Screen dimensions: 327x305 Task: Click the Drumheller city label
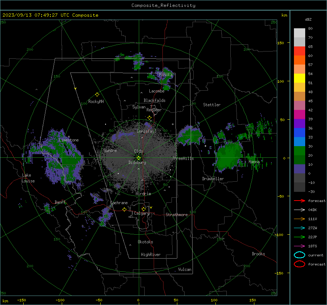pyautogui.click(x=213, y=179)
